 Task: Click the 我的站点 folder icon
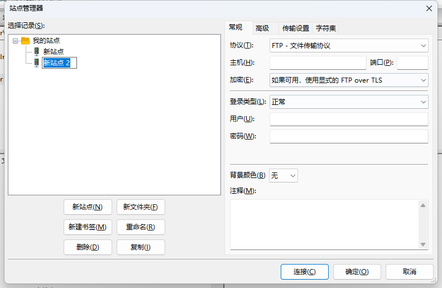pyautogui.click(x=25, y=41)
